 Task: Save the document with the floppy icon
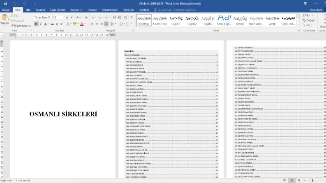coord(5,3)
